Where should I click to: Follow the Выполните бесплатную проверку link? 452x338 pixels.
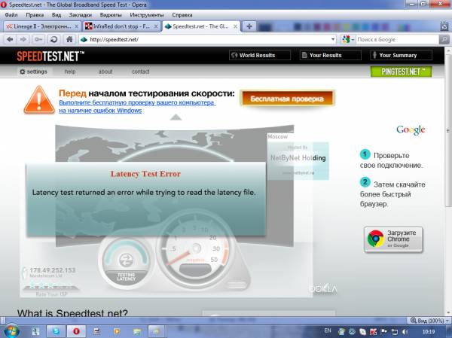(x=137, y=106)
